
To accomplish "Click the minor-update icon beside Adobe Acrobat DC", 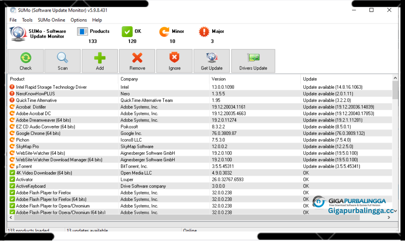I will point(12,113).
